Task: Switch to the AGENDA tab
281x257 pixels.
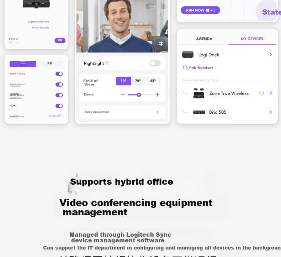Action: pos(204,39)
